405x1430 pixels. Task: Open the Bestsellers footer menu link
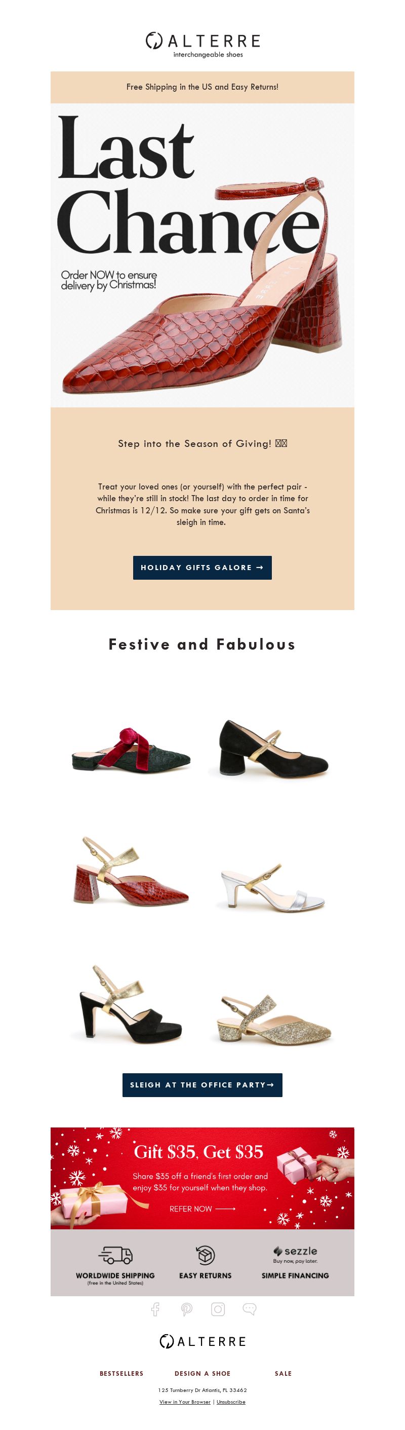[121, 1373]
